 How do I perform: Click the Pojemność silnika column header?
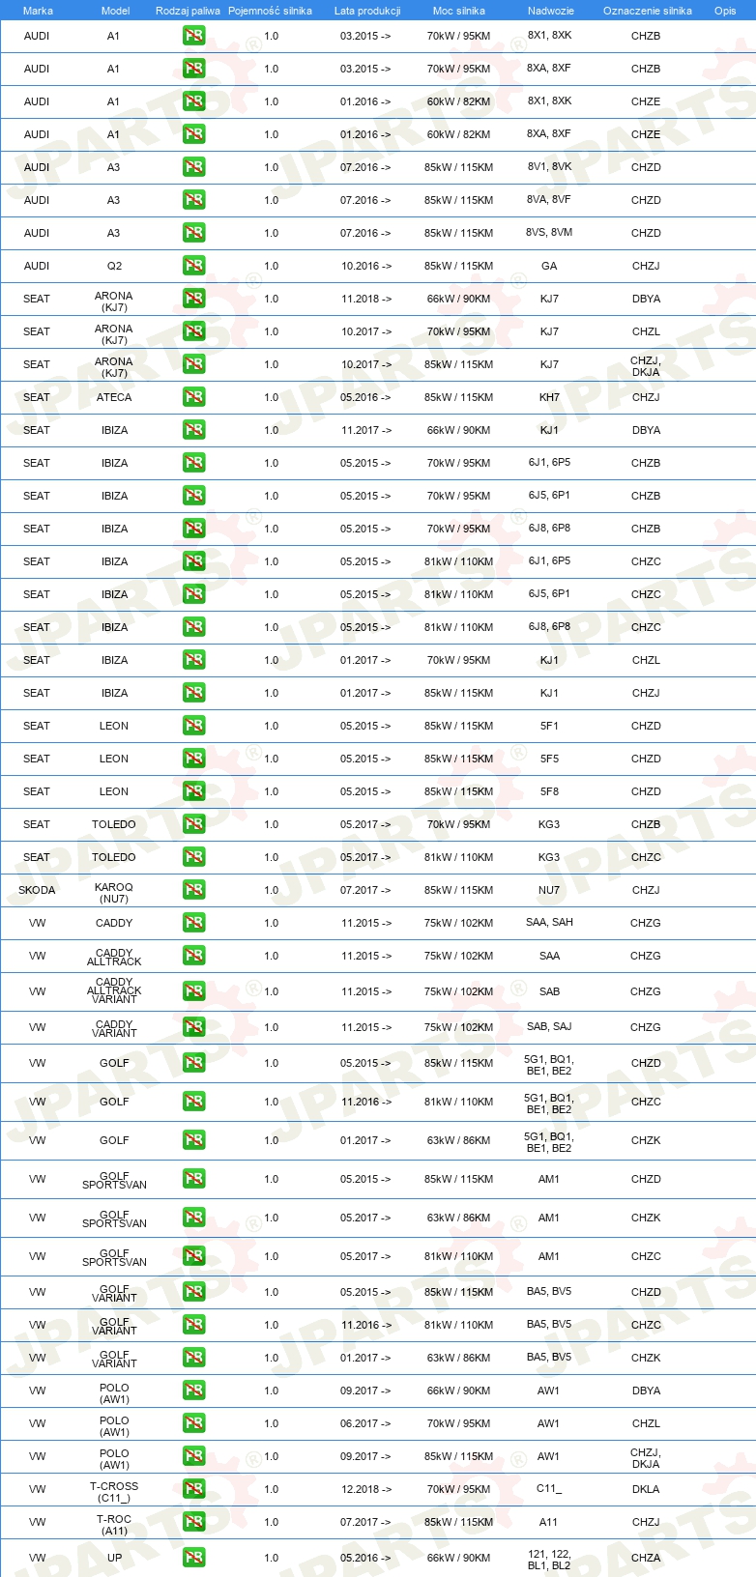coord(270,11)
